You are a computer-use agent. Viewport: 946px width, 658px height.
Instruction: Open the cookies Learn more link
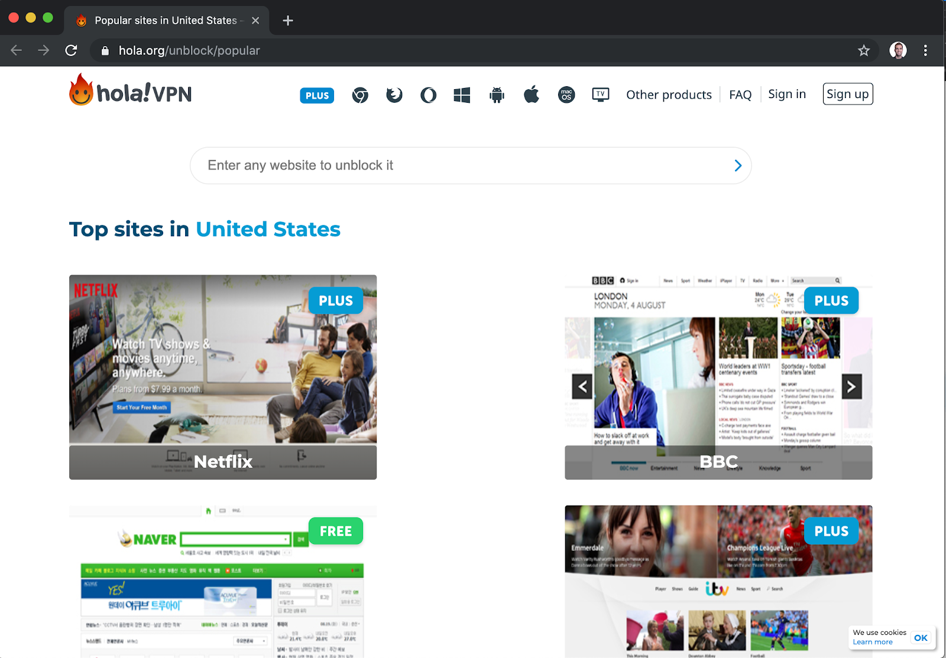873,642
